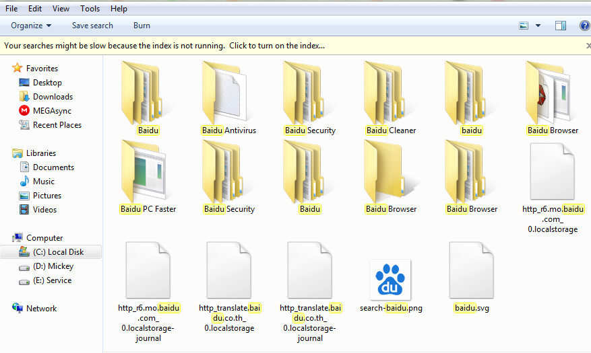Open the View menu
591x353 pixels.
(61, 9)
